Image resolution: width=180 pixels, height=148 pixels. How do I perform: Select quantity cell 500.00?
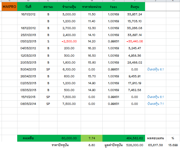click(69, 90)
